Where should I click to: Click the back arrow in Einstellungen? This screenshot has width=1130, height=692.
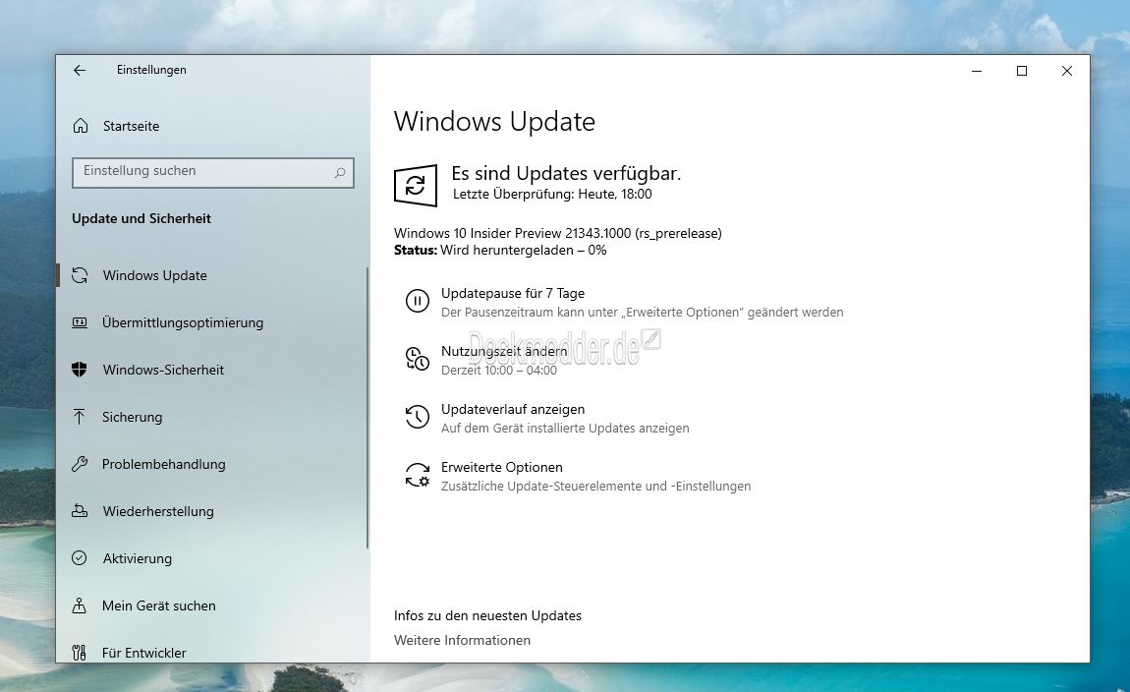coord(80,70)
